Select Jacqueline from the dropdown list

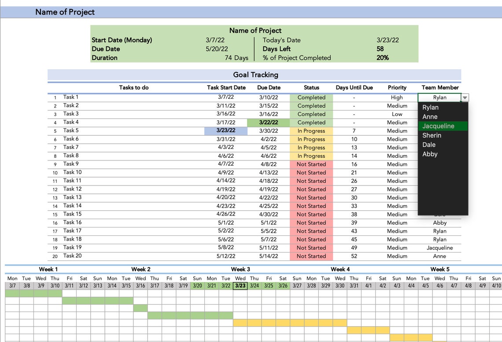[x=438, y=126]
